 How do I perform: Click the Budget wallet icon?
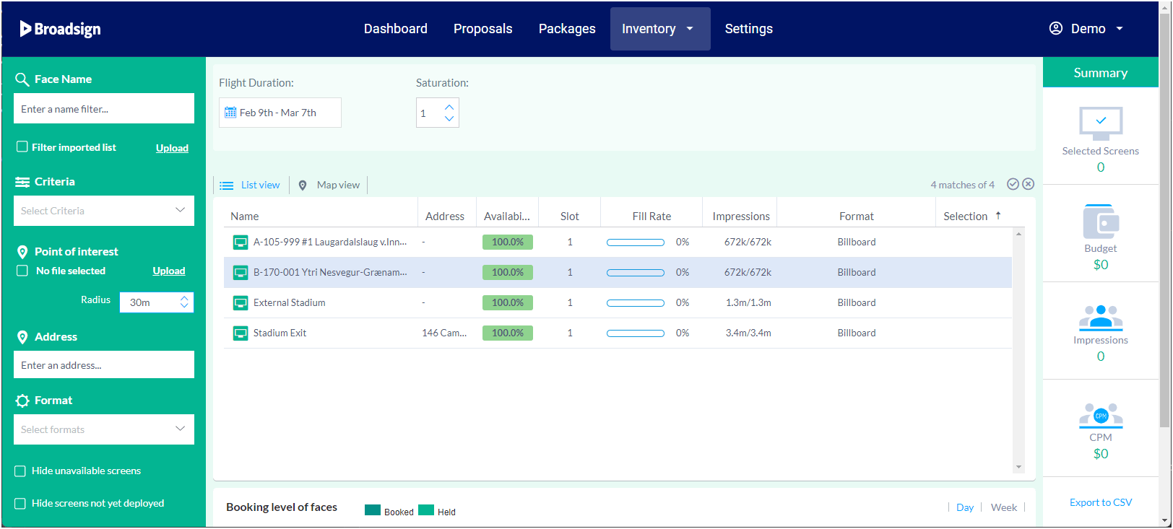point(1101,222)
